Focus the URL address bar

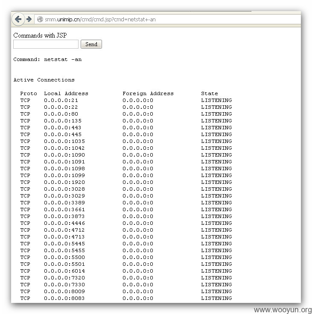(167, 19)
